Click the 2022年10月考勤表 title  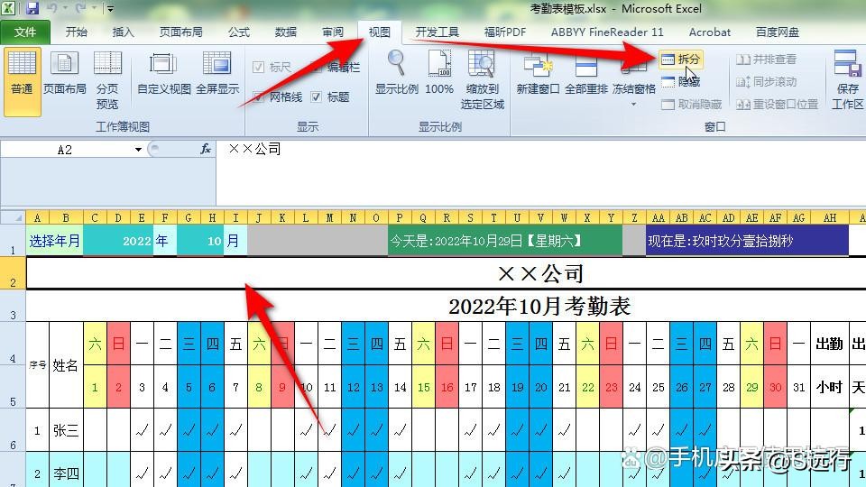(x=539, y=306)
